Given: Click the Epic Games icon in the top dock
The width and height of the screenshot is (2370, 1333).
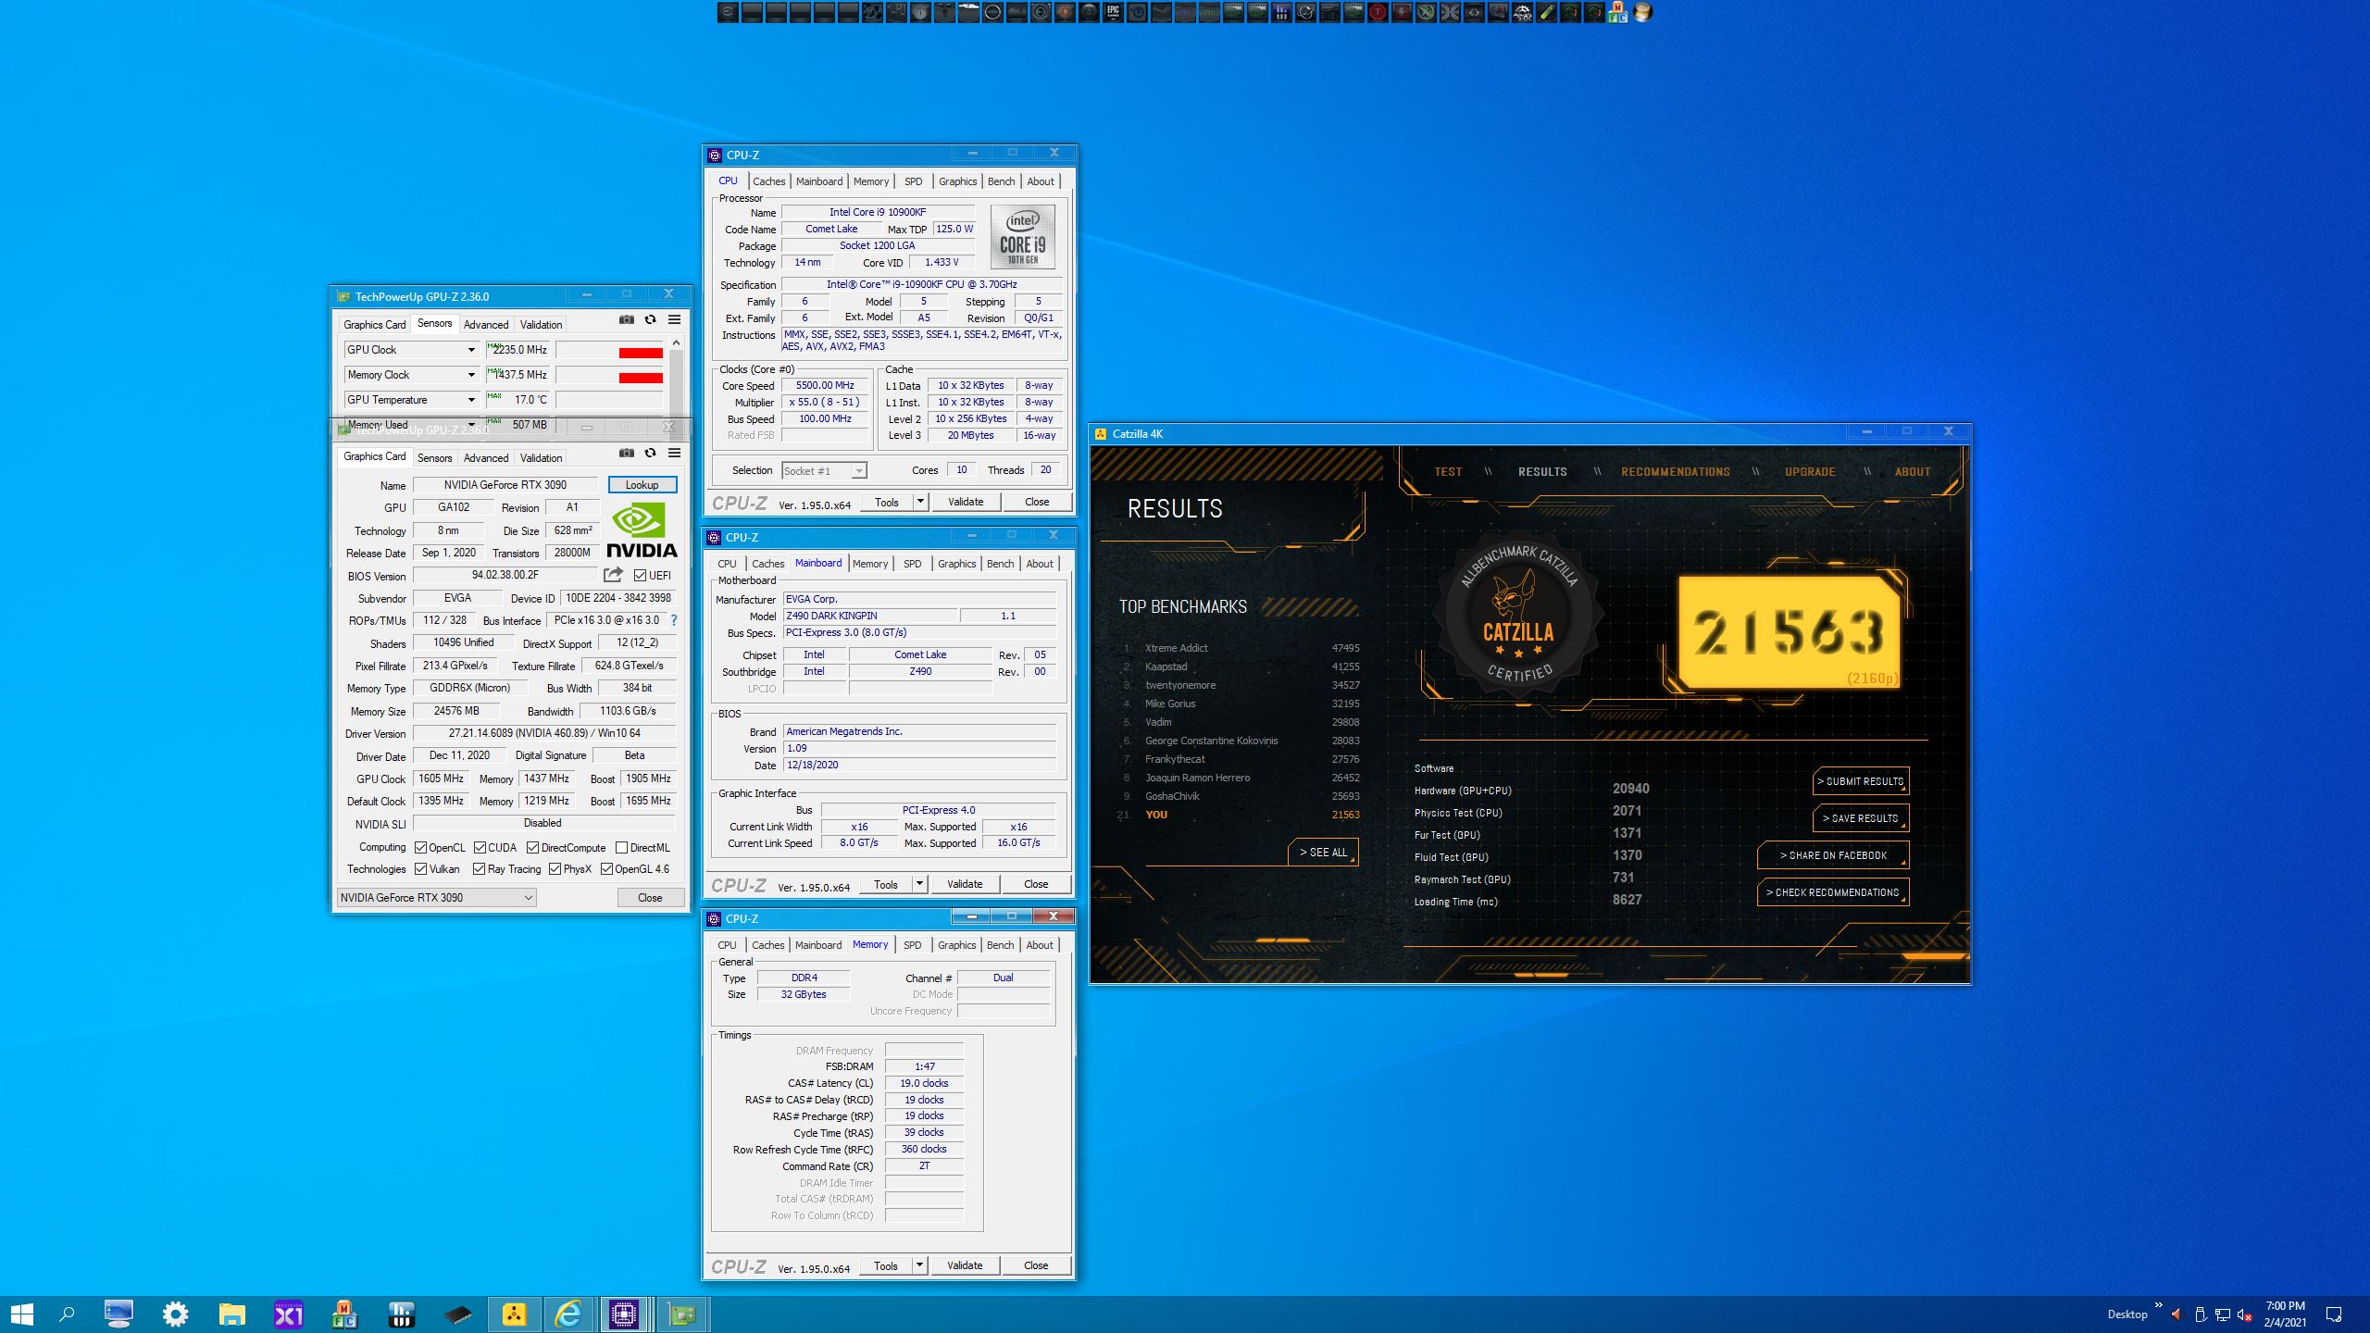Looking at the screenshot, I should coord(1113,12).
